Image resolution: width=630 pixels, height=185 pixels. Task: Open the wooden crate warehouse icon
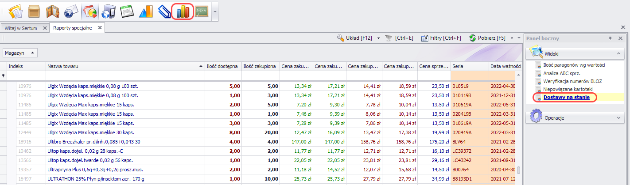click(34, 11)
